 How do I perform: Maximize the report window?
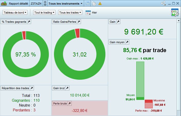click(x=173, y=3)
